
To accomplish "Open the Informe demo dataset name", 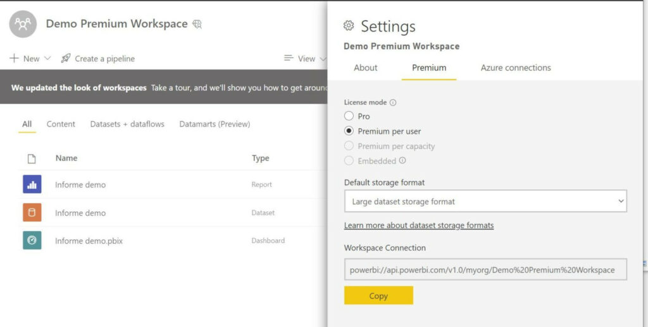I will click(x=80, y=213).
